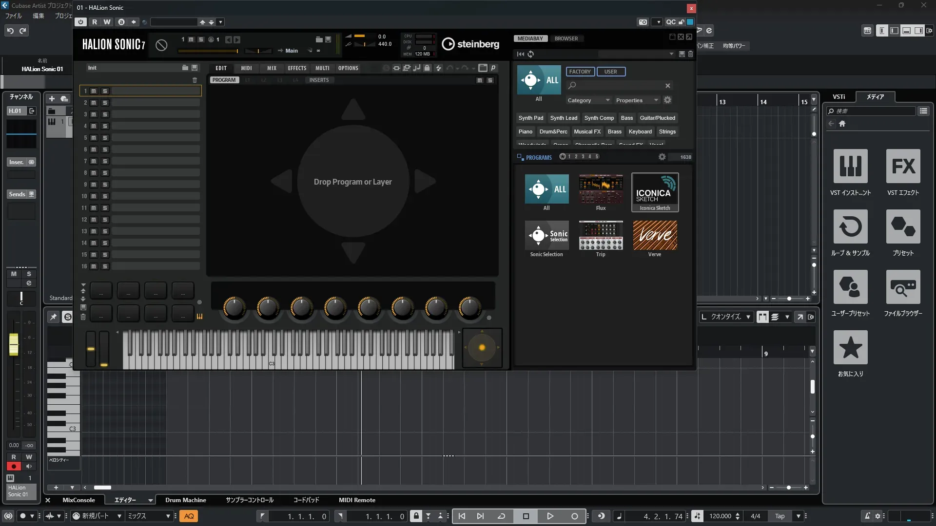Viewport: 936px width, 526px height.
Task: Open the VST Instruments media tile
Action: click(850, 167)
